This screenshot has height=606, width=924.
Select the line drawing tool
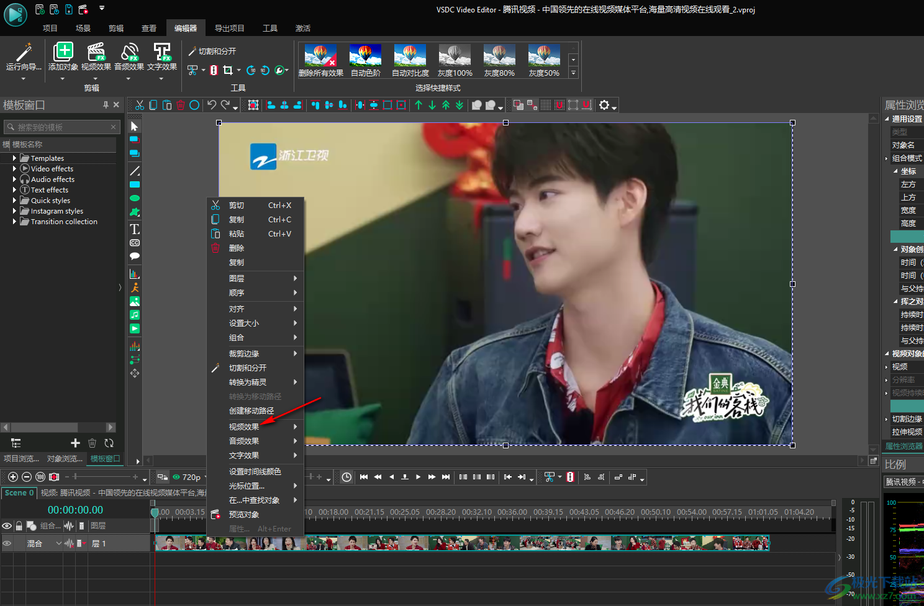[135, 171]
